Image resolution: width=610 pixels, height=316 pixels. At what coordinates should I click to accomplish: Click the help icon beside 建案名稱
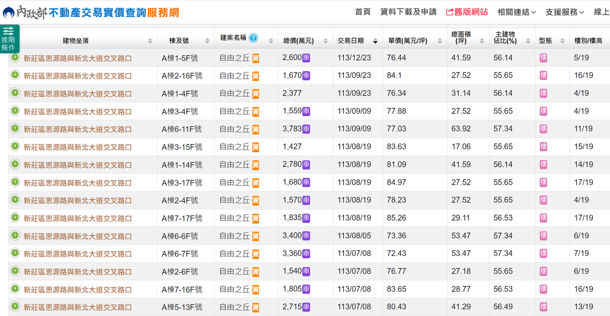[253, 38]
